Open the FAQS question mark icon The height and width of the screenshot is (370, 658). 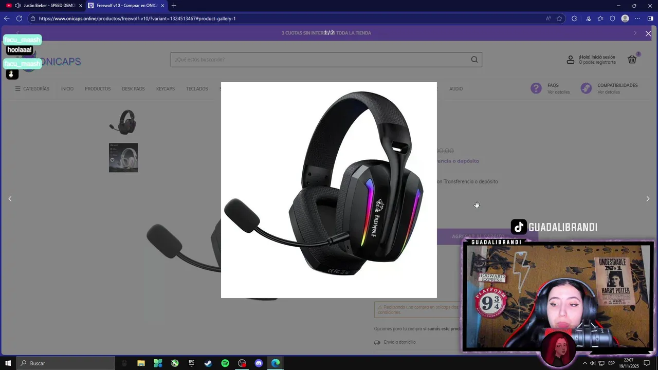tap(536, 88)
